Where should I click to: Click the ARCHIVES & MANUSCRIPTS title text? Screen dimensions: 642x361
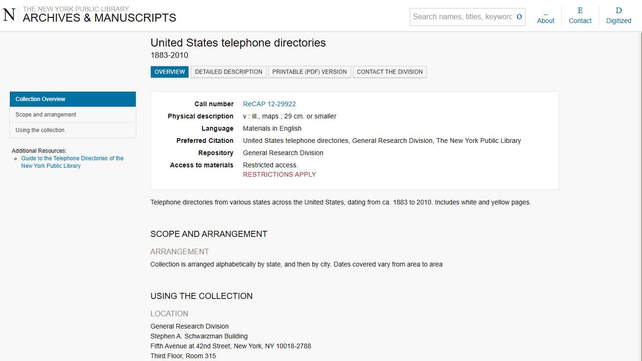click(x=101, y=18)
